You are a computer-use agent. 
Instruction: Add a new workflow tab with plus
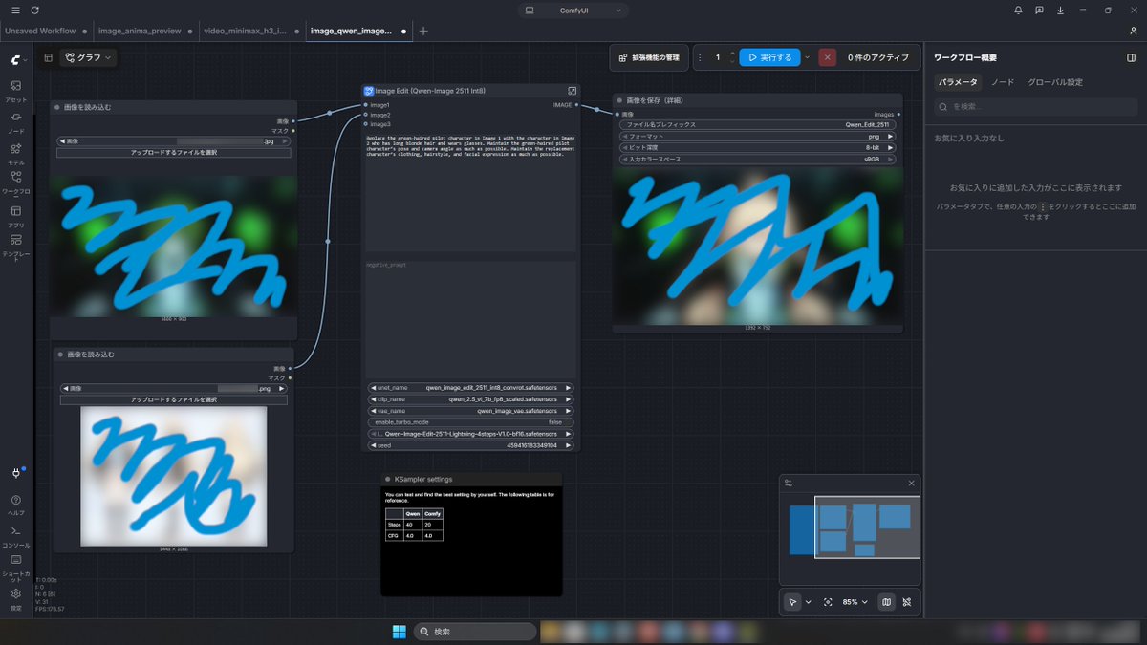pyautogui.click(x=423, y=31)
